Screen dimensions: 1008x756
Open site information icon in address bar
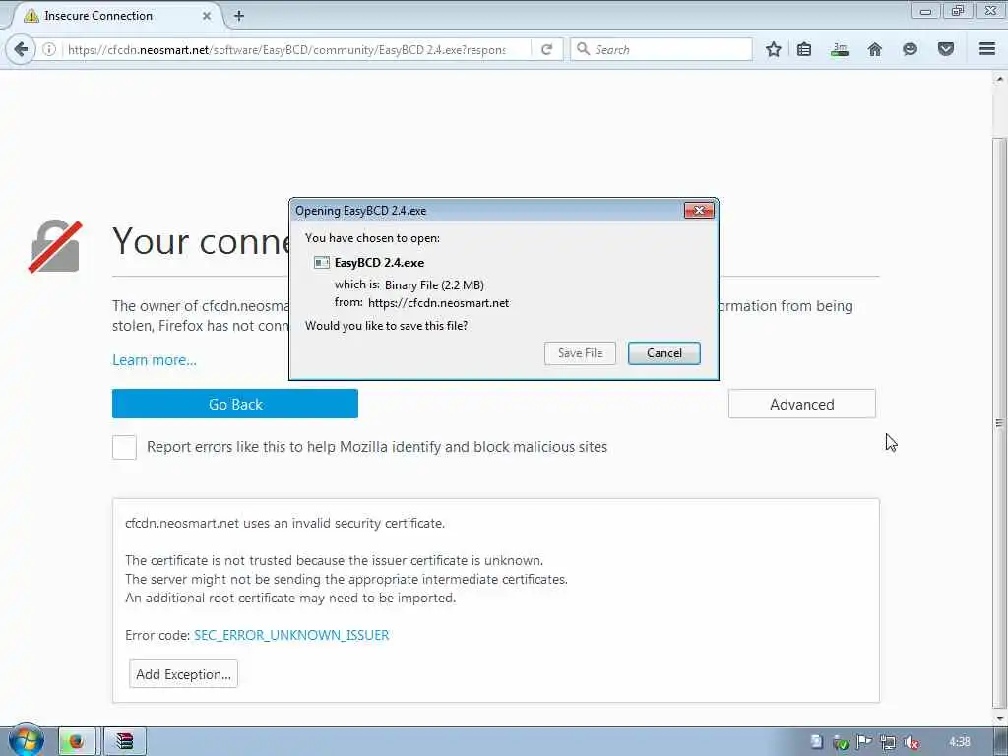click(49, 49)
